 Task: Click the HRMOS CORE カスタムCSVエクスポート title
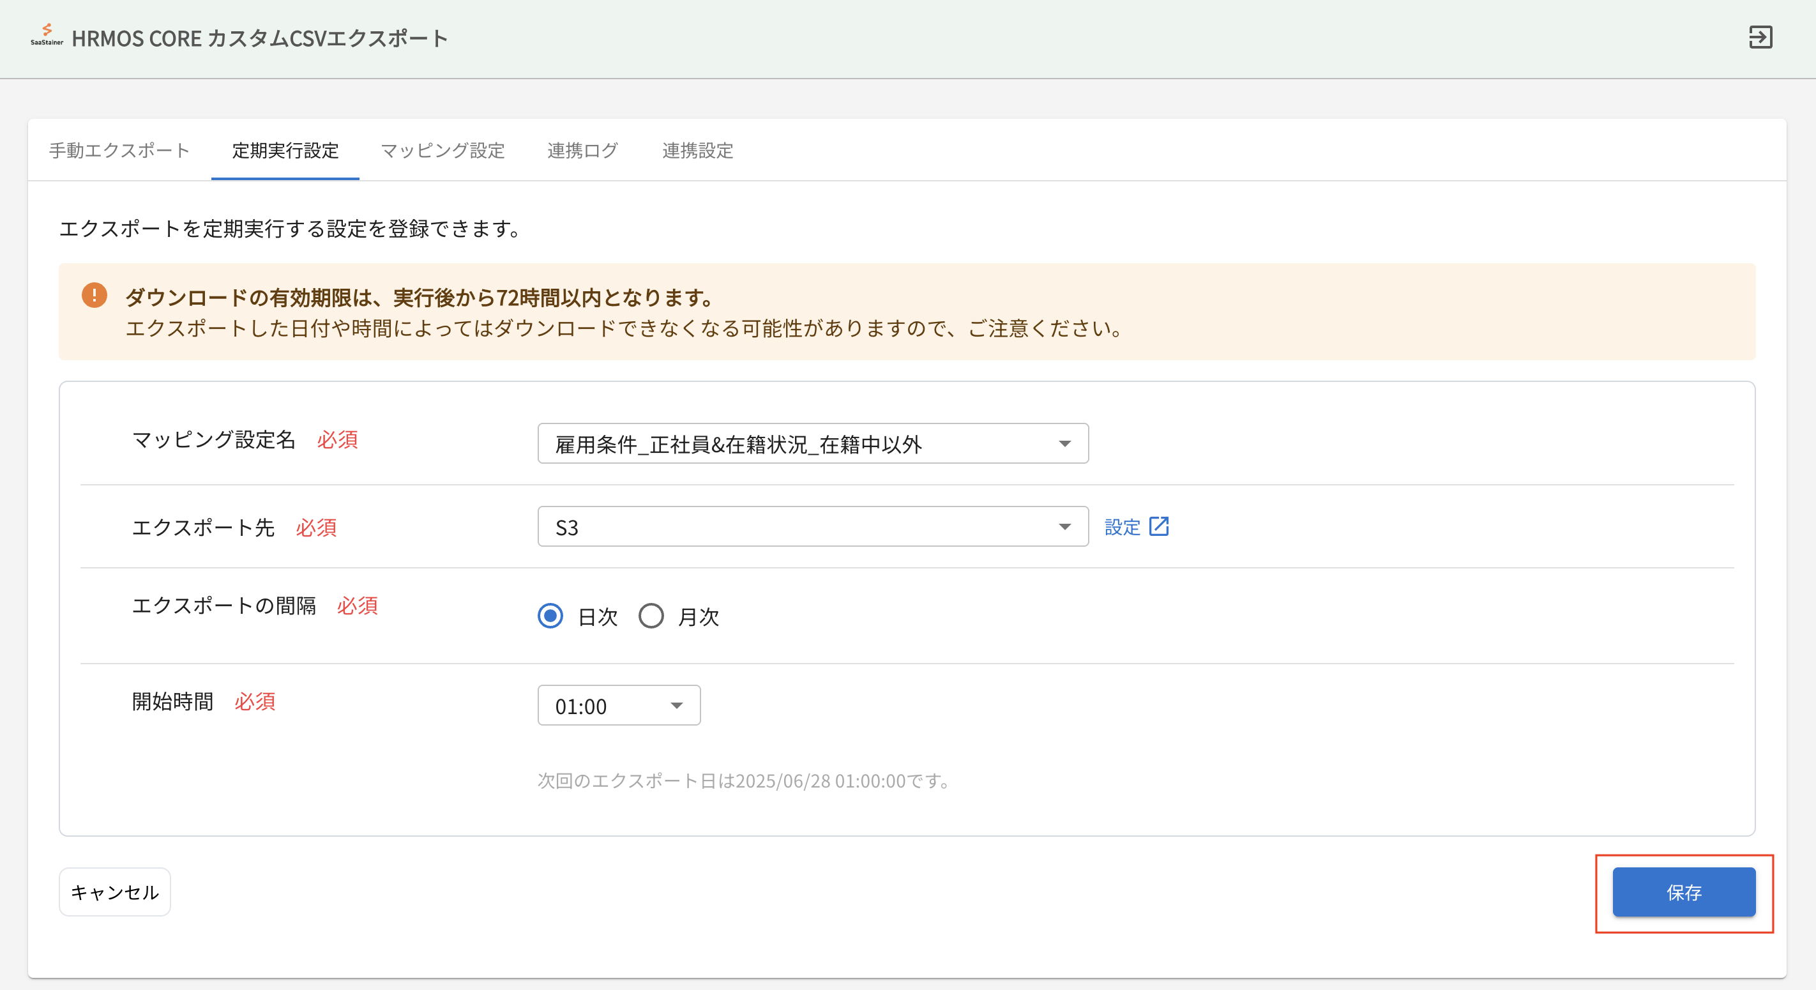point(259,38)
